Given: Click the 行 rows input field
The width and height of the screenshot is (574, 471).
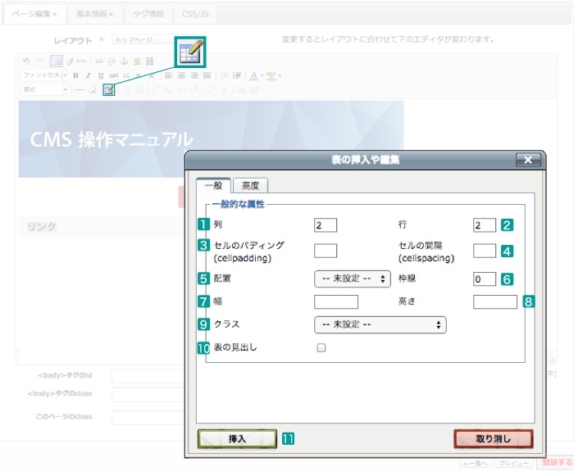Looking at the screenshot, I should coord(485,225).
